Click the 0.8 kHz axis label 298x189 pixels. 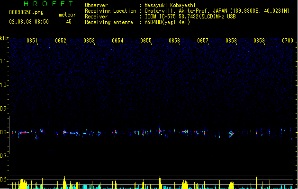click(x=4, y=132)
